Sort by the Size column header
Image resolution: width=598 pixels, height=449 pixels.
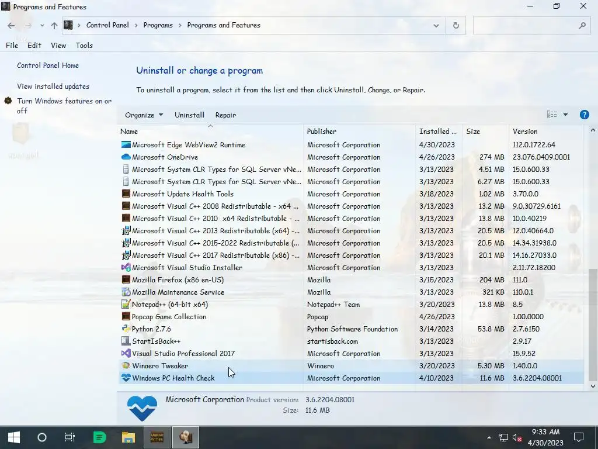(485, 131)
